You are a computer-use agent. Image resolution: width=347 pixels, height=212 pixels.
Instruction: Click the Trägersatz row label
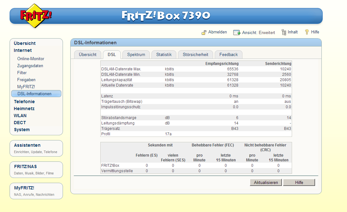coord(111,129)
